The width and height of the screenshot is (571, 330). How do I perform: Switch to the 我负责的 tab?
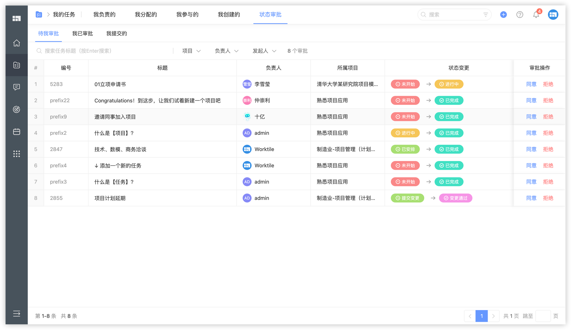pos(104,15)
